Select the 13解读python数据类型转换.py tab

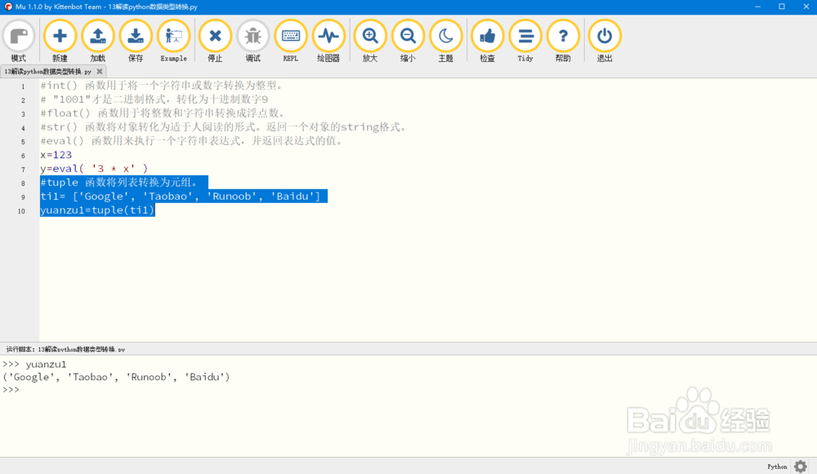[49, 71]
